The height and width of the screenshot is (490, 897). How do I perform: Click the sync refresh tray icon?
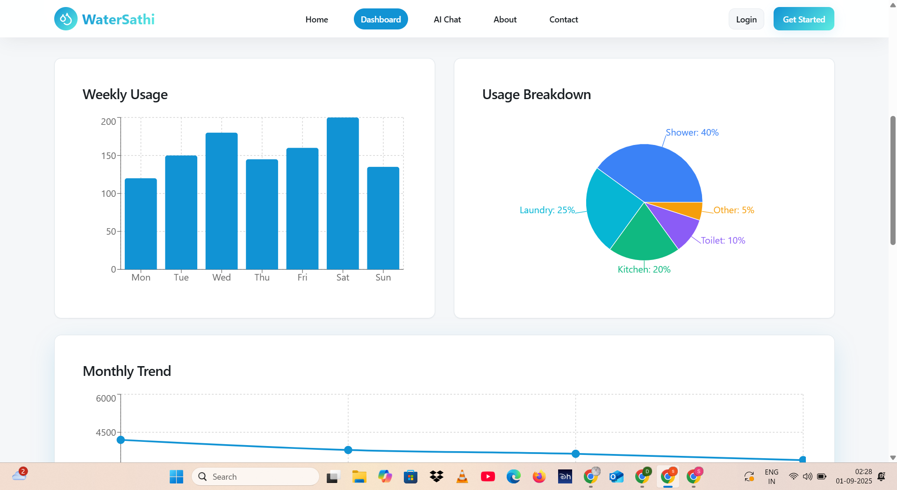click(749, 476)
